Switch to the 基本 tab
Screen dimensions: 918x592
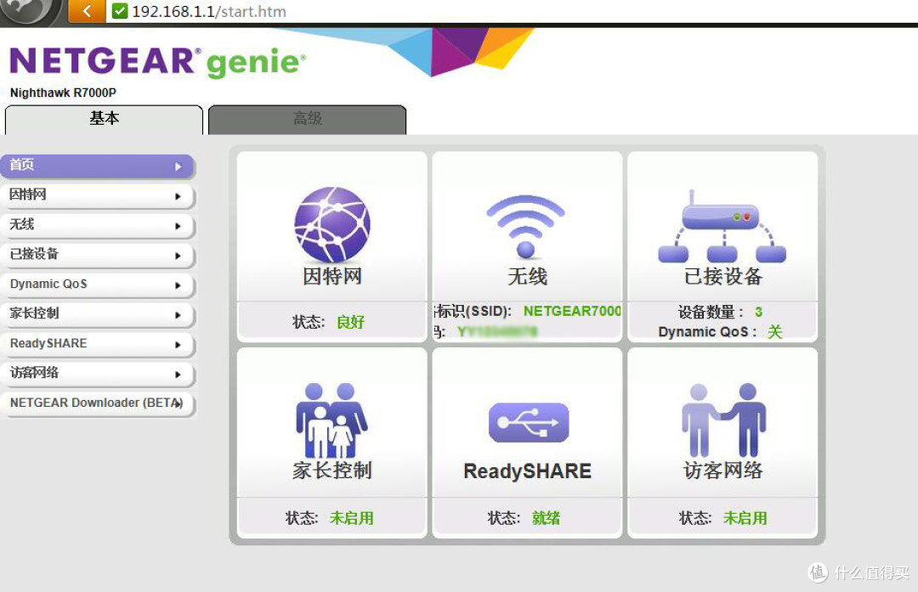point(105,120)
